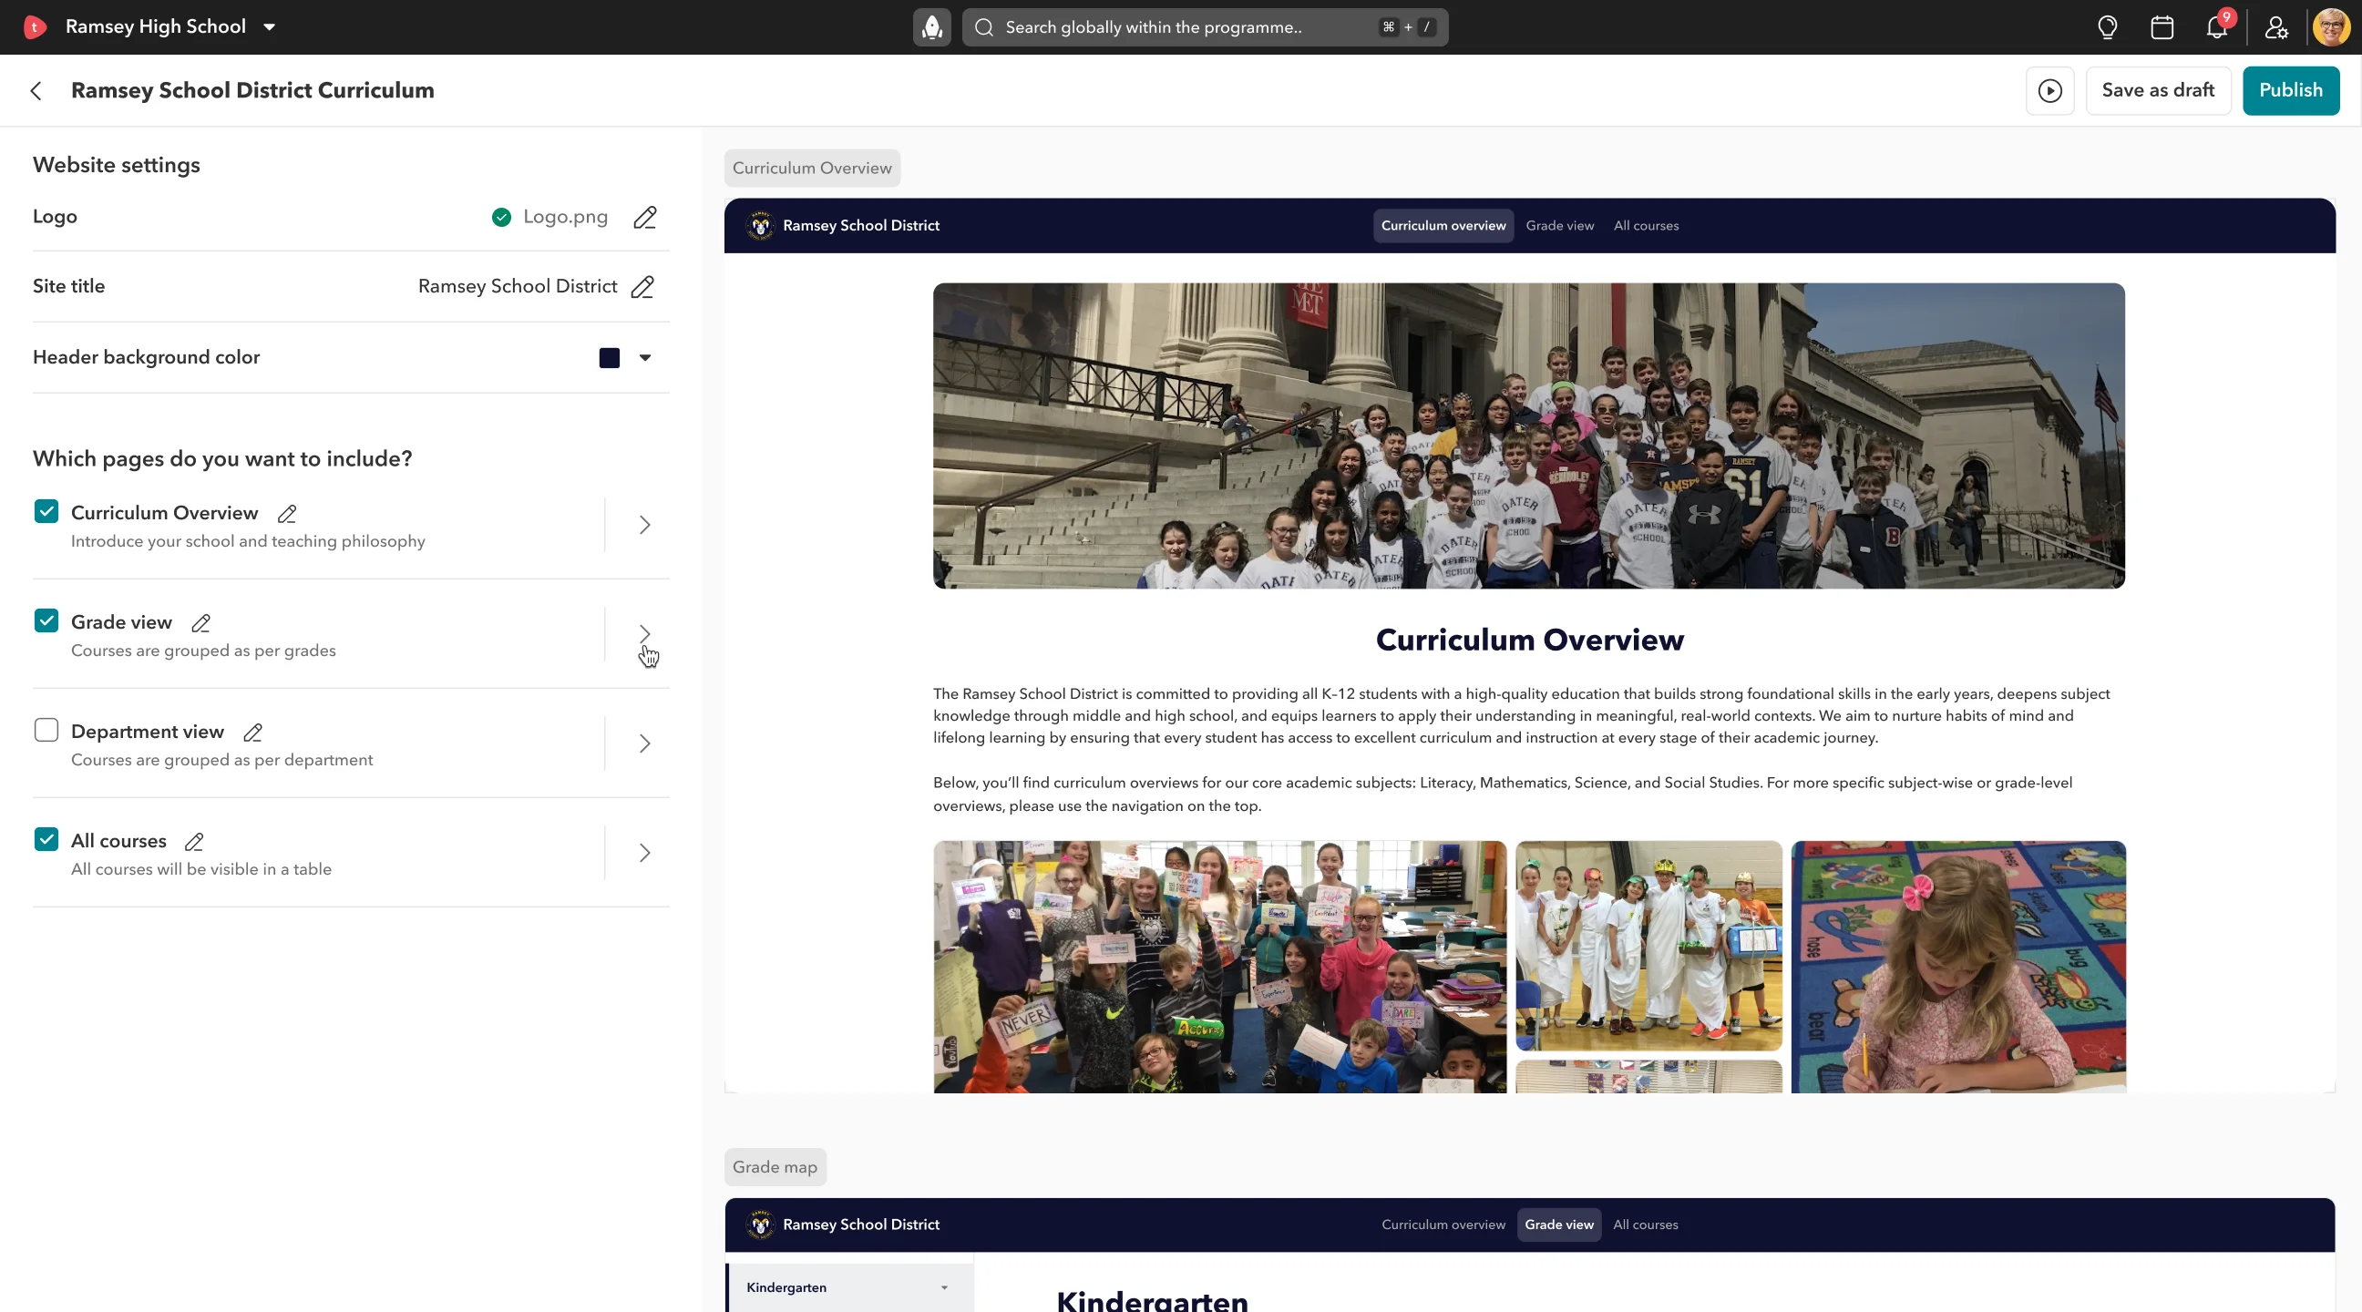Screen dimensions: 2362x1312
Task: Select Grade view tab in first preview
Action: 1560,226
